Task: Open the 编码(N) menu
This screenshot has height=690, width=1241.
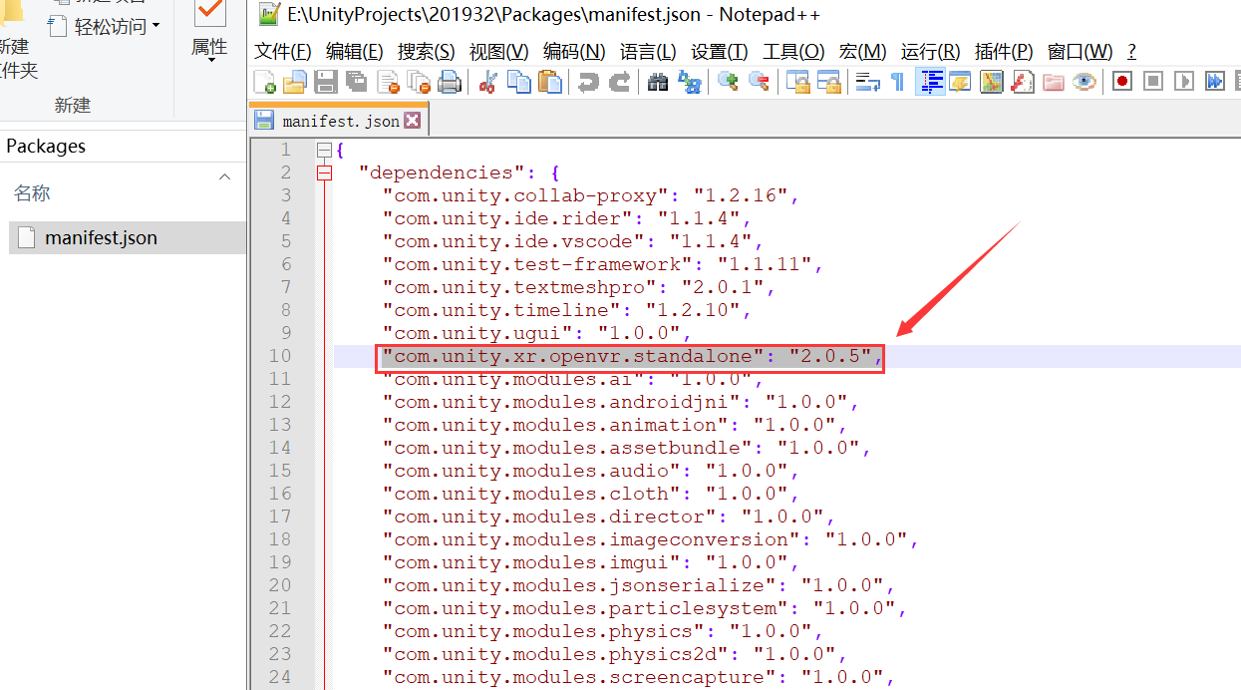Action: pos(574,51)
